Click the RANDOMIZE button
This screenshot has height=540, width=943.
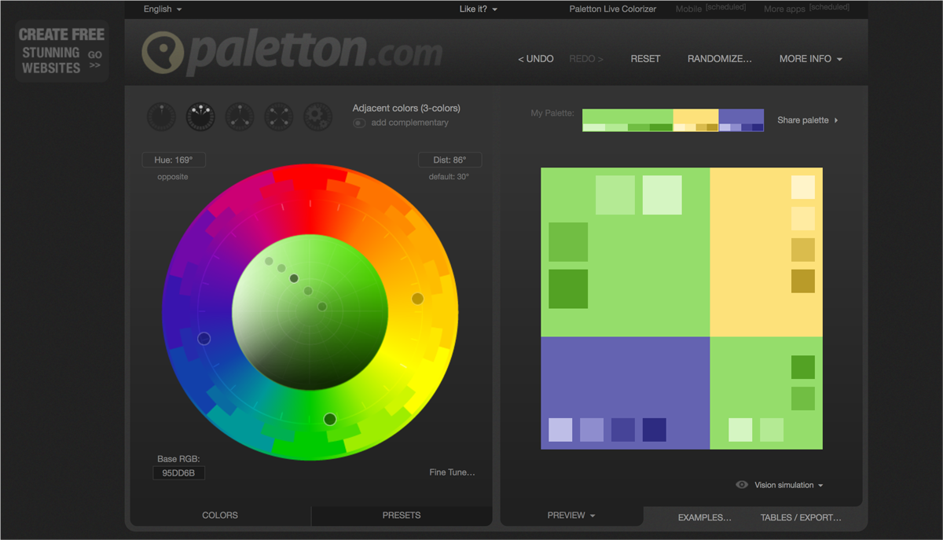click(x=720, y=58)
